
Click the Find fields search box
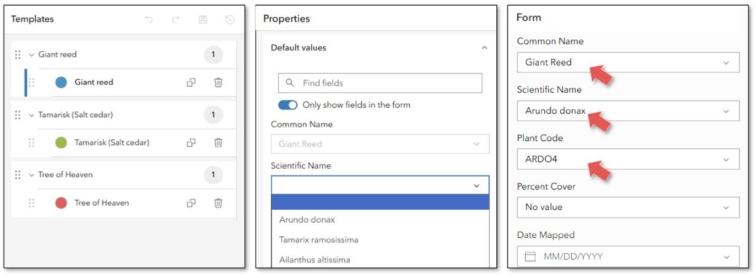point(380,83)
